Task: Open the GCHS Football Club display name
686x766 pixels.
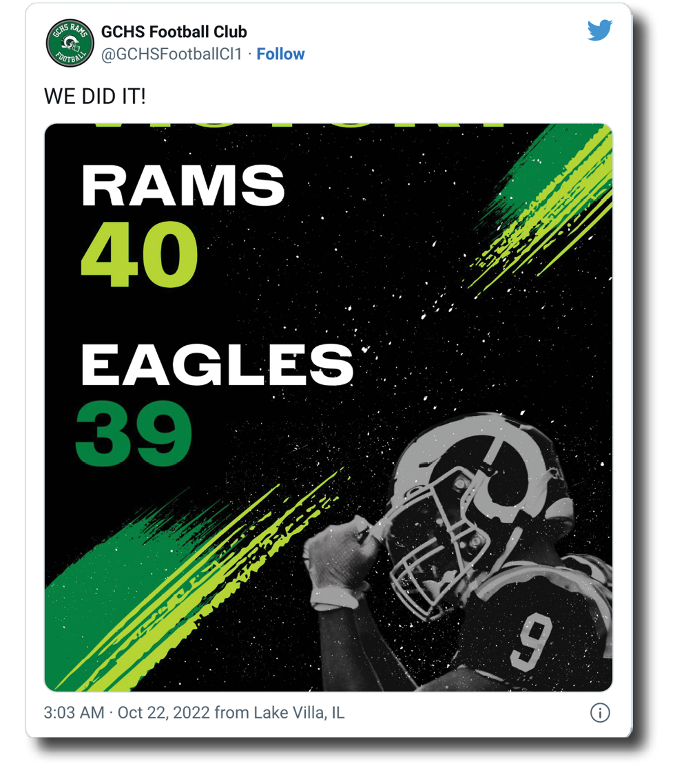Action: pyautogui.click(x=174, y=32)
